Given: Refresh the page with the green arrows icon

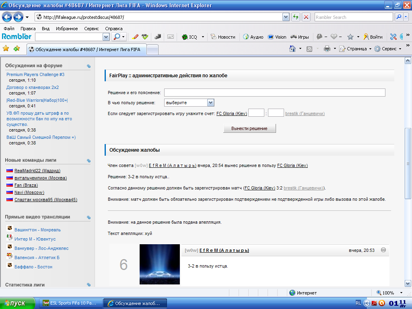Looking at the screenshot, I should [296, 17].
